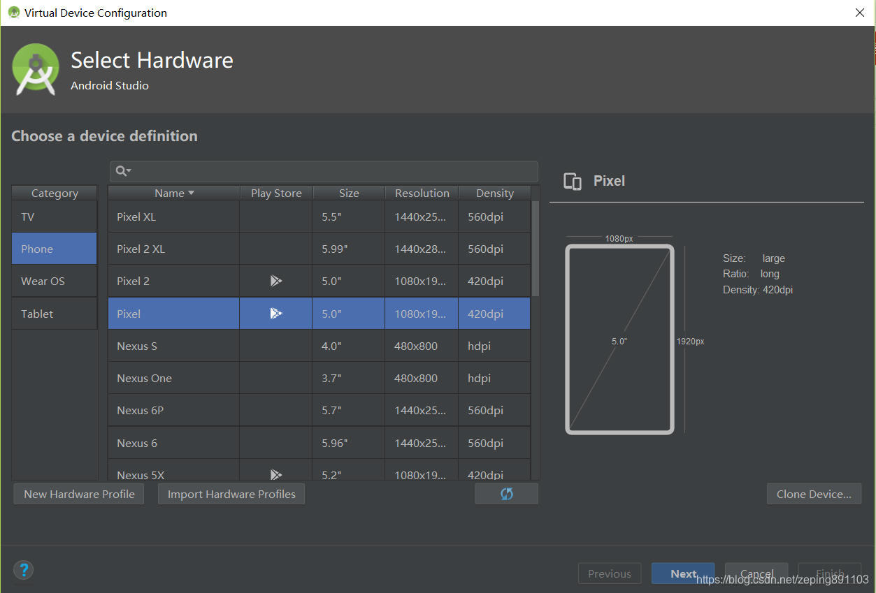Select the TV category

pos(55,217)
